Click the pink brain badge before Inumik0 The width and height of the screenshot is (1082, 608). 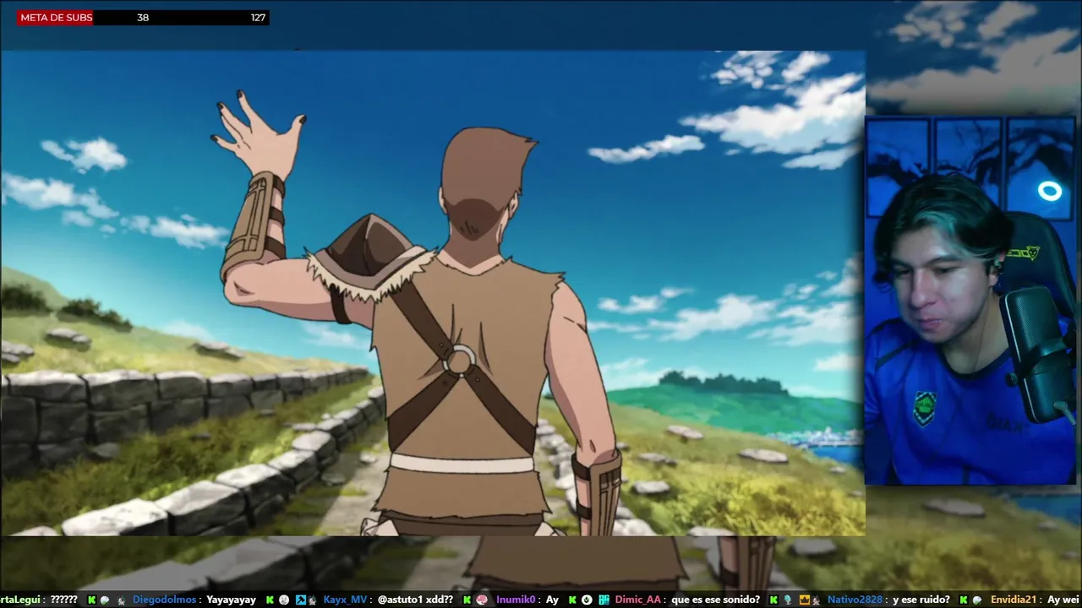pos(481,600)
